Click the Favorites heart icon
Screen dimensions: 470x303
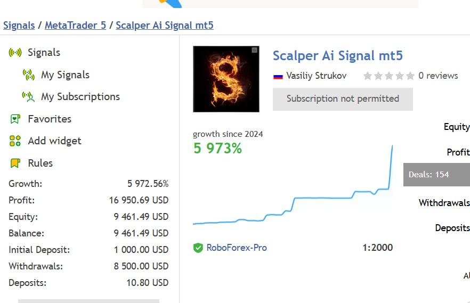pyautogui.click(x=15, y=119)
